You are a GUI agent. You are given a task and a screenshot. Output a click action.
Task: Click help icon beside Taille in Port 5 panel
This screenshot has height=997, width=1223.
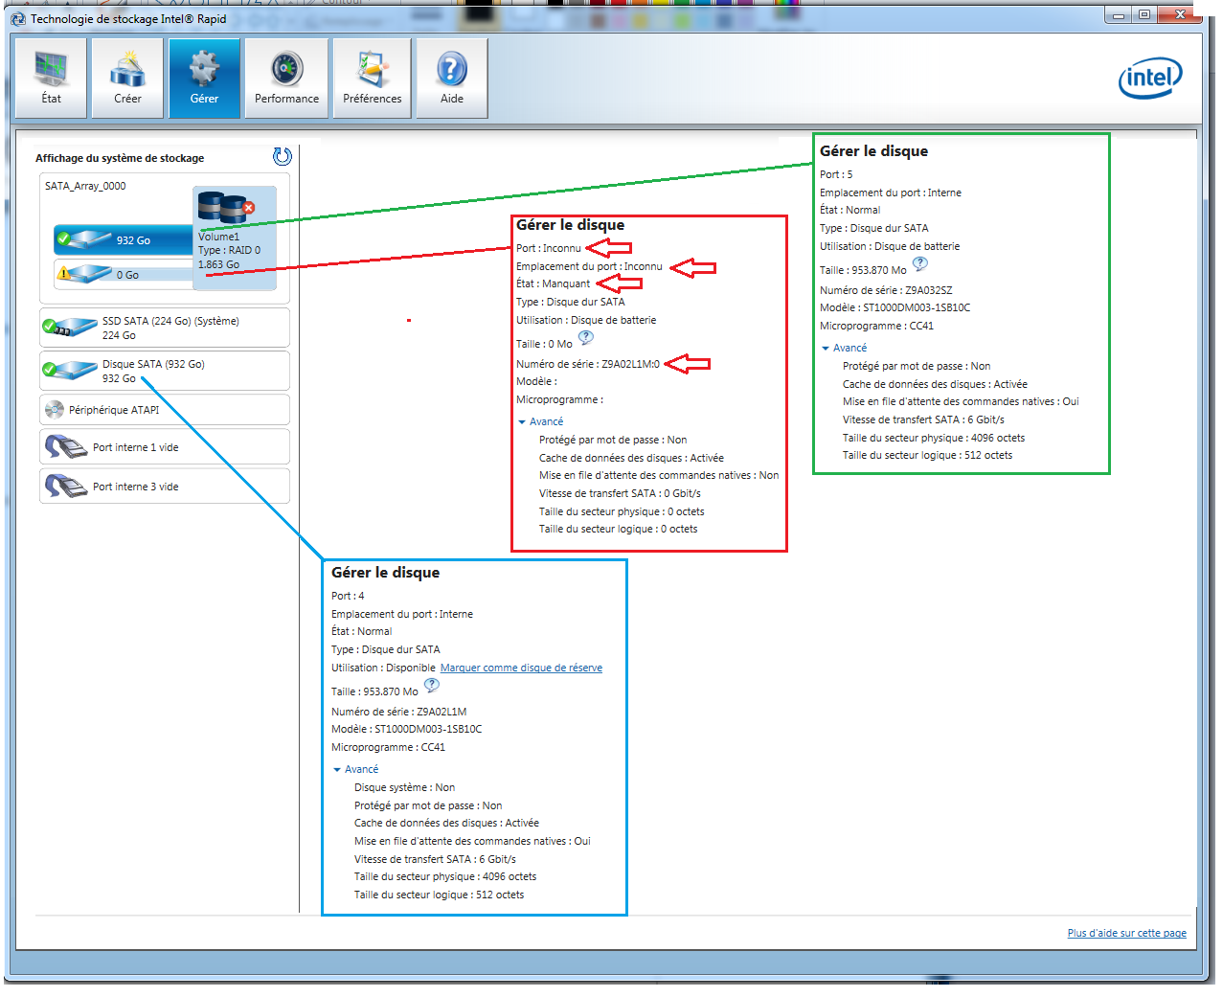coord(920,264)
